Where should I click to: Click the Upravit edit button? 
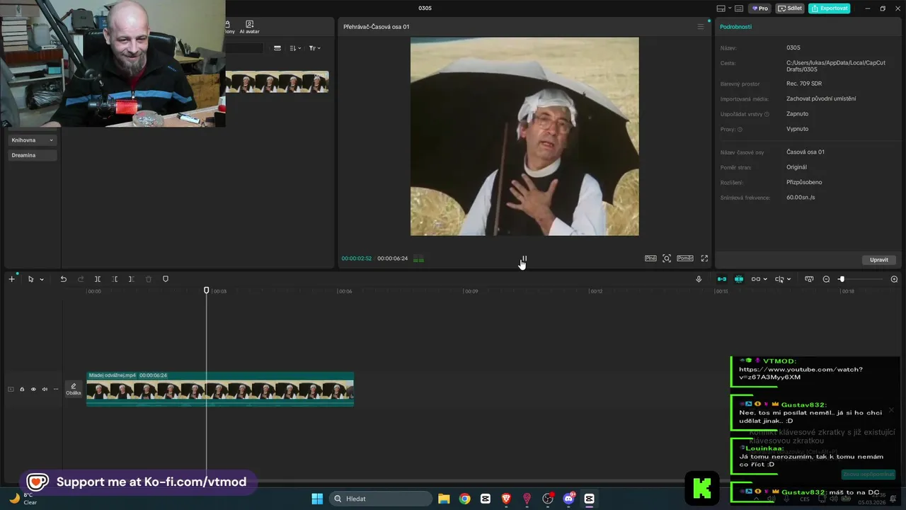click(x=879, y=260)
